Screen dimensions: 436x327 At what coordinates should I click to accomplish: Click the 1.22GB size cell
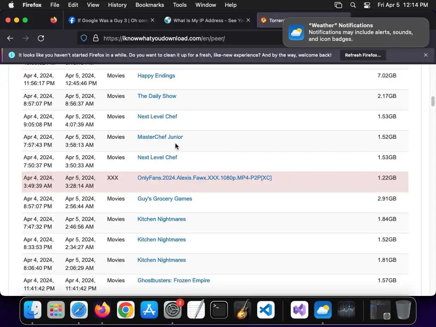(387, 178)
